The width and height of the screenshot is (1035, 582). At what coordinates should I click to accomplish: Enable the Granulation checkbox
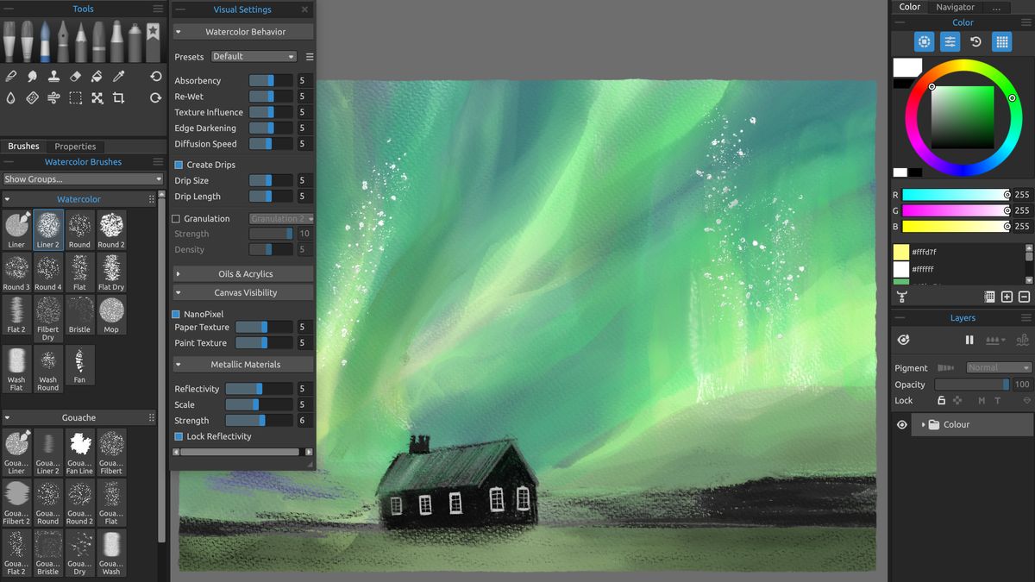179,218
